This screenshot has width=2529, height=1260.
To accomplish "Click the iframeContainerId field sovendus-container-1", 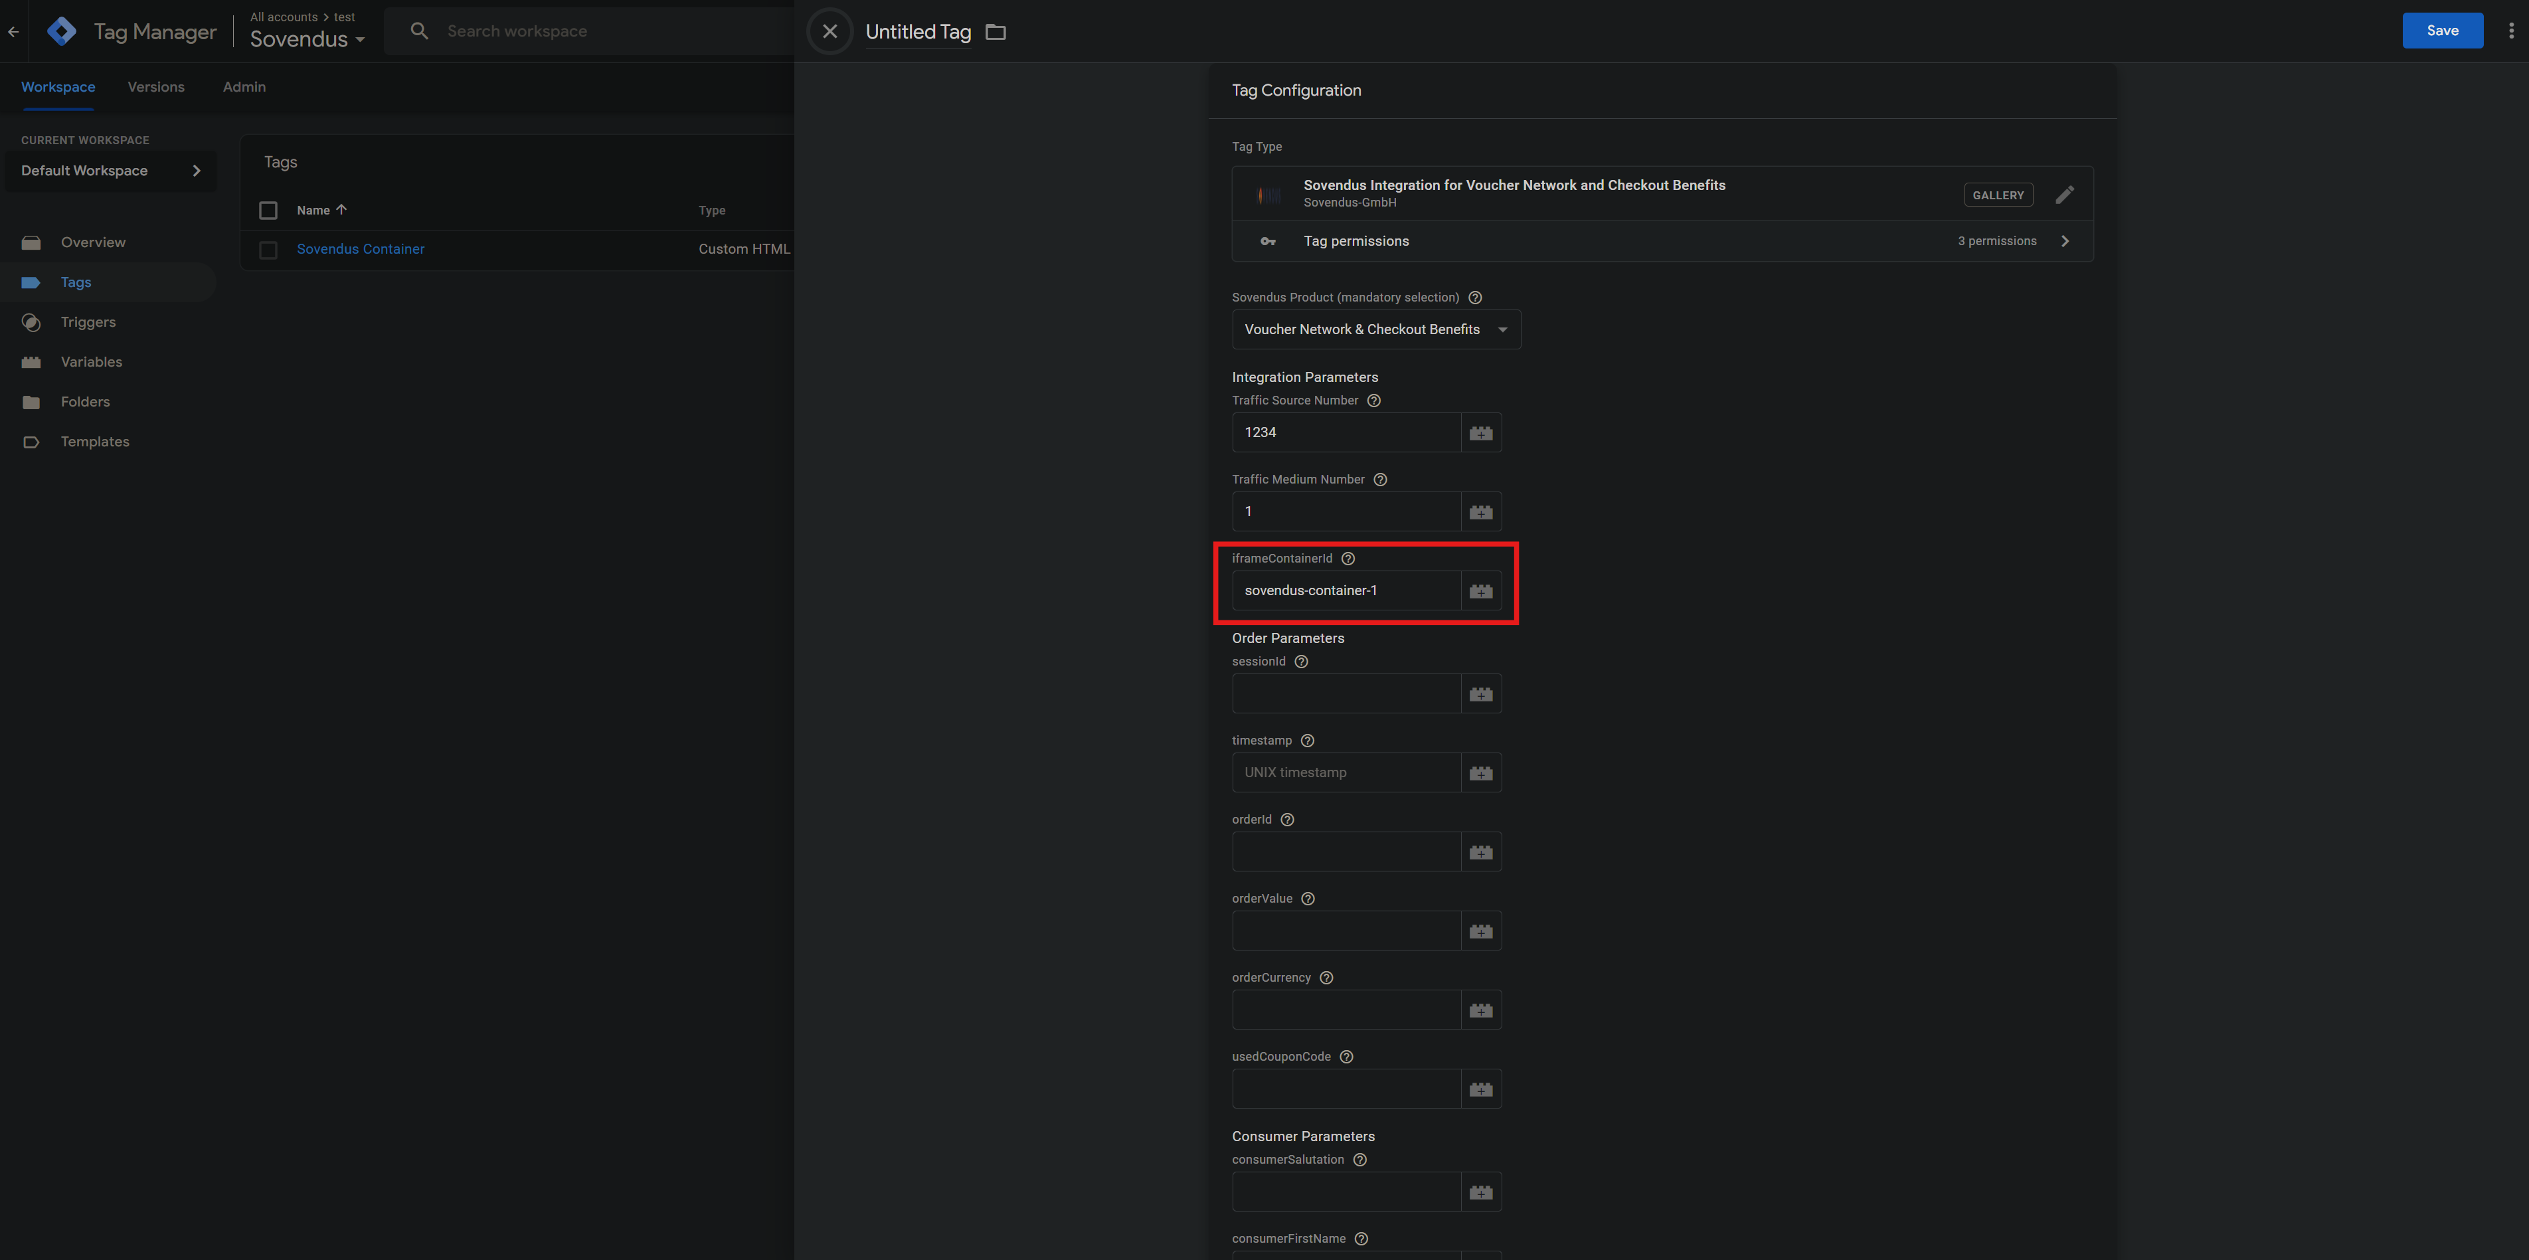I will pos(1346,591).
